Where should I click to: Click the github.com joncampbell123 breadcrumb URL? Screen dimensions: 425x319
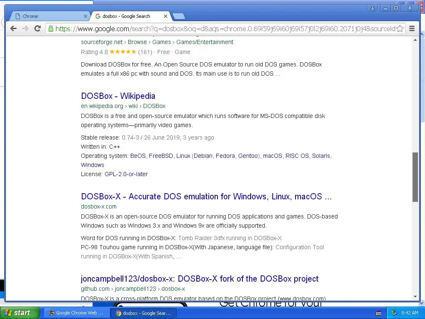[133, 289]
